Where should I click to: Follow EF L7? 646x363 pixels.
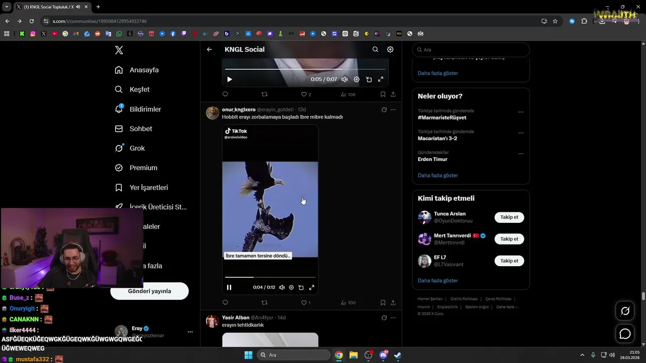509,261
